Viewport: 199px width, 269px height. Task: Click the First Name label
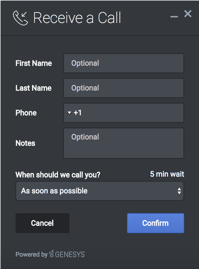[x=34, y=63]
